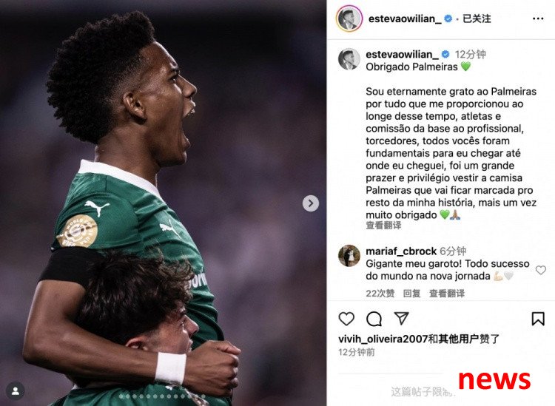The height and width of the screenshot is (406, 555).
Task: Share the post via paper plane icon
Action: (401, 318)
